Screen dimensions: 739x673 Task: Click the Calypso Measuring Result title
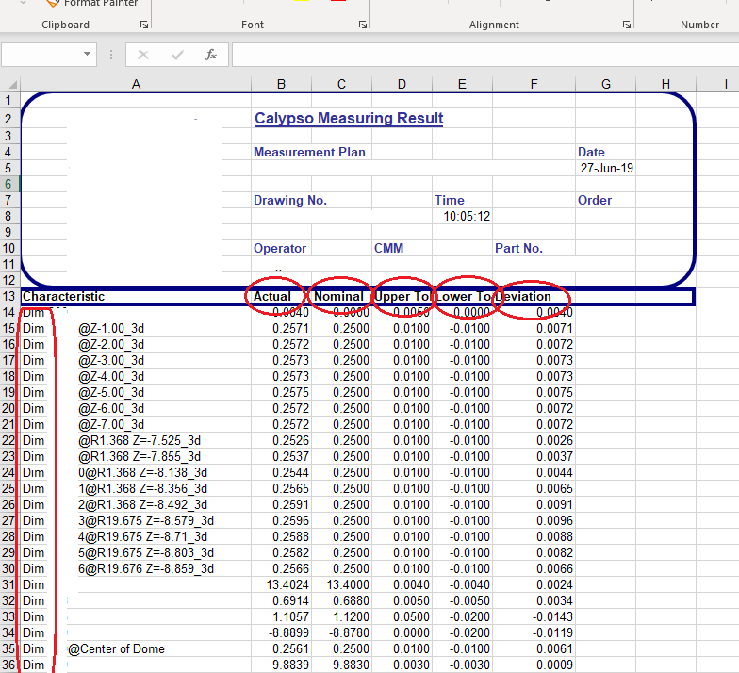349,119
